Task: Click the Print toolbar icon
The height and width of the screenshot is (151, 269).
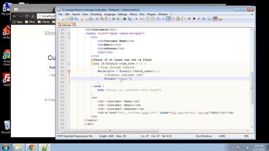Action: tap(91, 19)
